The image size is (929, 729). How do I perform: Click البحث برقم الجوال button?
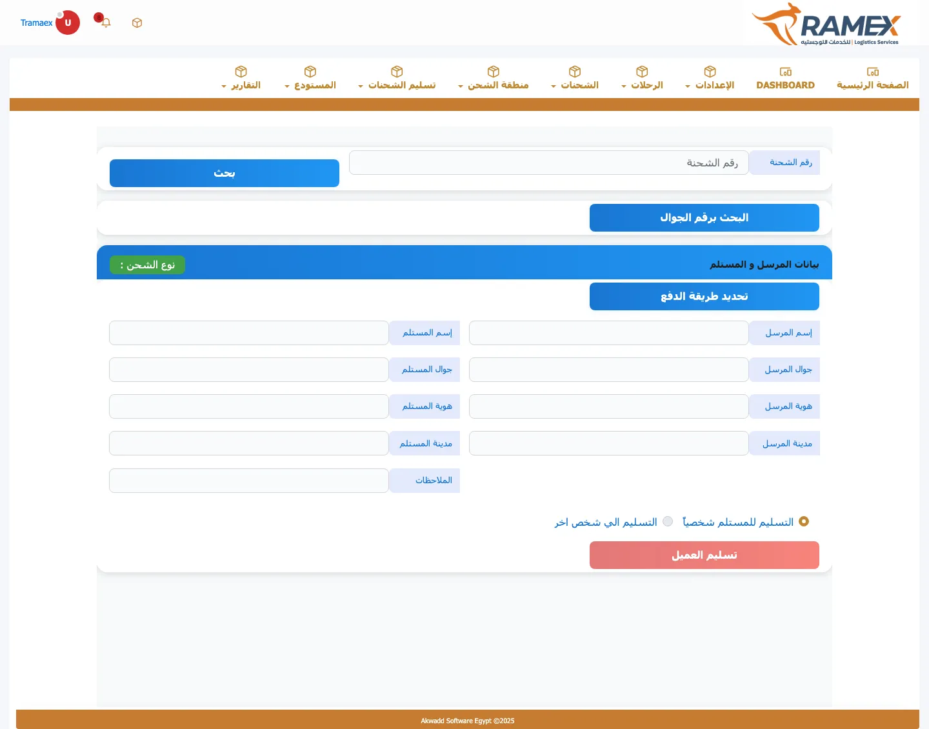(x=704, y=217)
